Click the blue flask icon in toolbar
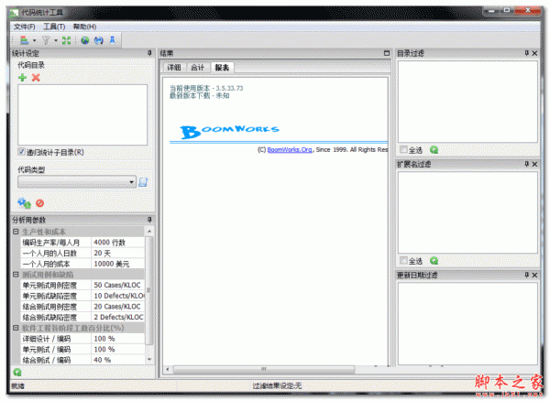This screenshot has height=401, width=550. (112, 40)
